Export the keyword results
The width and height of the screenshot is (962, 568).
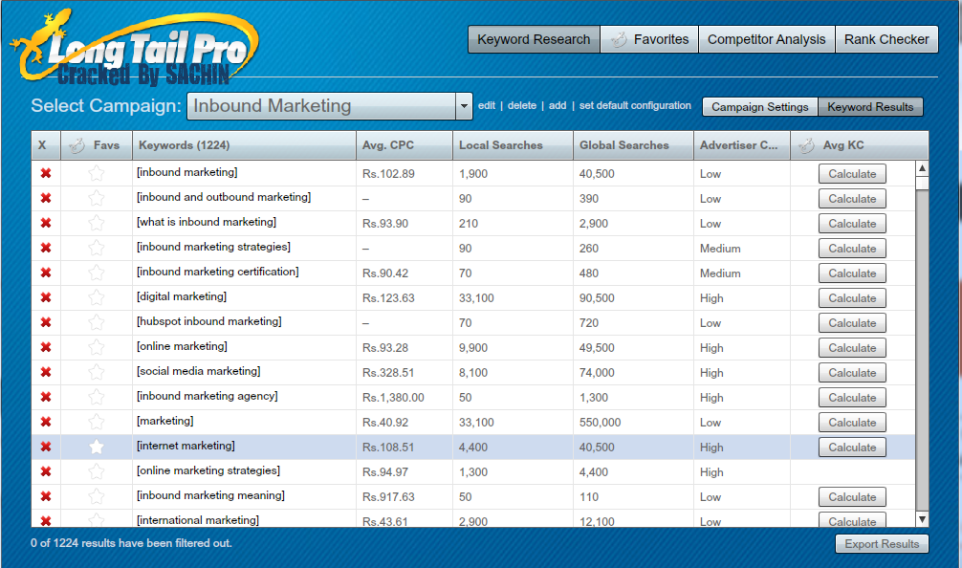[x=882, y=544]
